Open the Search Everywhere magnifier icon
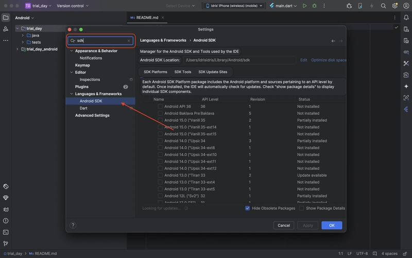The height and width of the screenshot is (258, 412). pos(383,6)
